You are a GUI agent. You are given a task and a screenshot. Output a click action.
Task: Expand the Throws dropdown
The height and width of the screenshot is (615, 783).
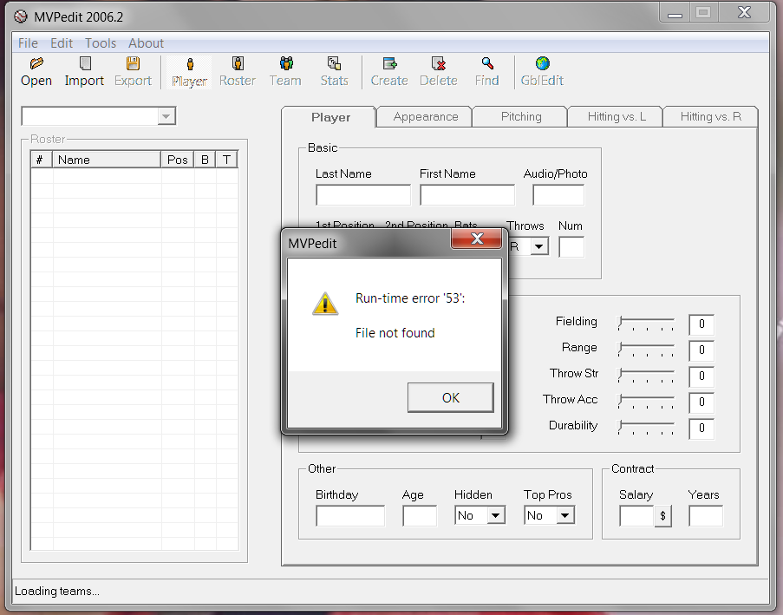[x=538, y=246]
